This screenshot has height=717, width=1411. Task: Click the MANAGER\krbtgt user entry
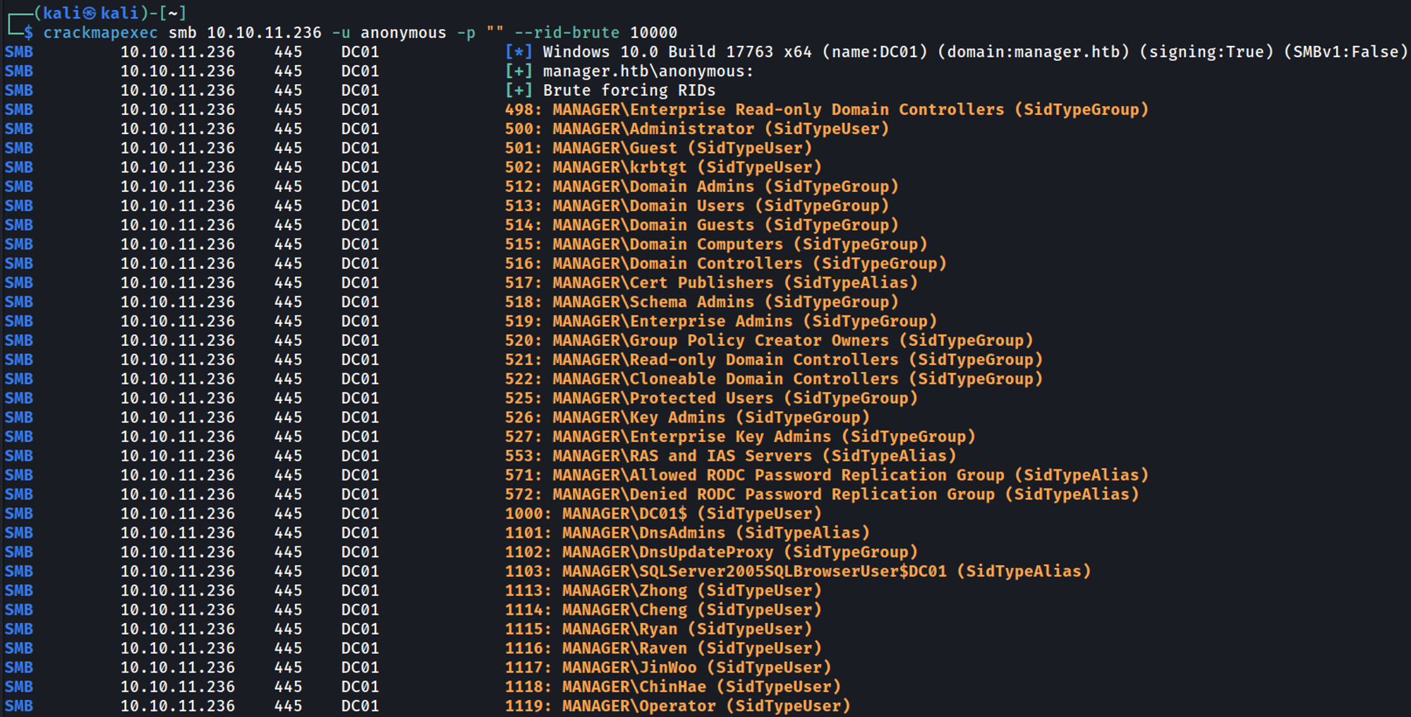[619, 167]
